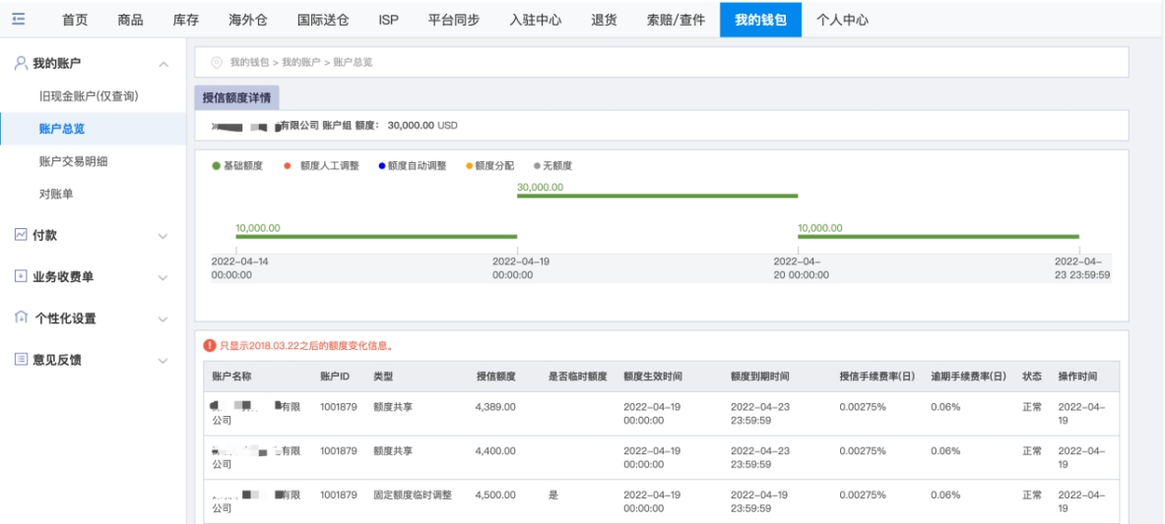The width and height of the screenshot is (1165, 524).
Task: Open 旧现金账户(仅查询) in sidebar
Action: (90, 95)
